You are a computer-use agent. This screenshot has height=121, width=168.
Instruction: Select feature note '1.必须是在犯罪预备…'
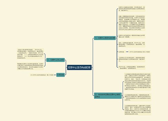[138, 82]
